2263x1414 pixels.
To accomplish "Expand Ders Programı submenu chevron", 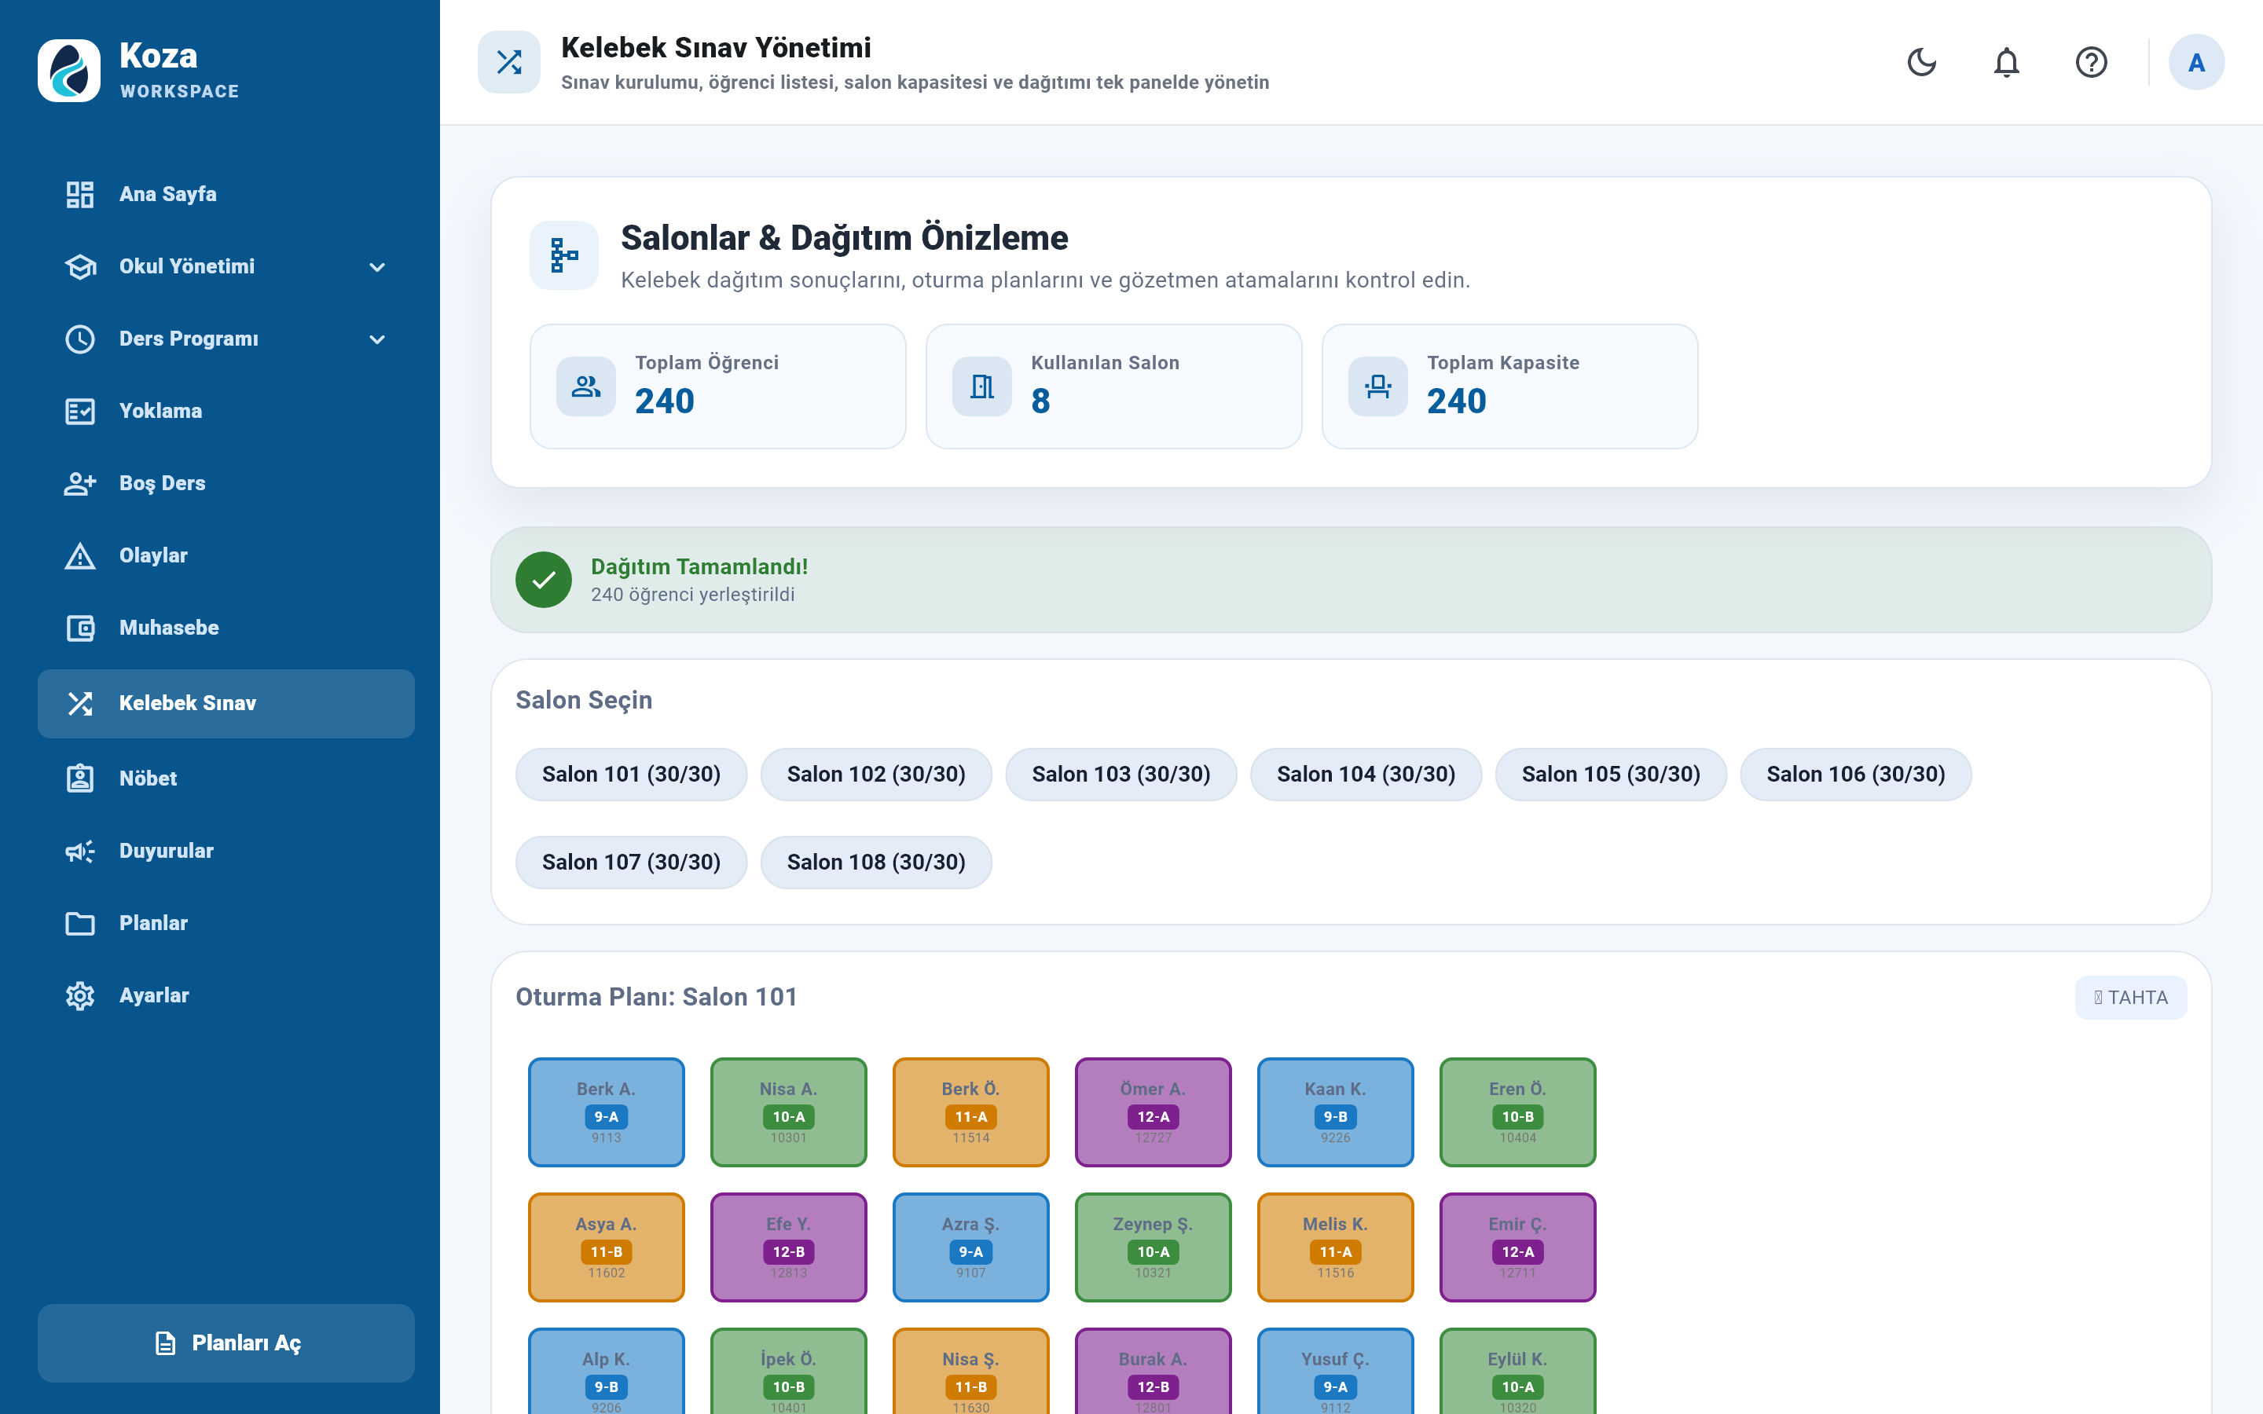I will coord(377,339).
